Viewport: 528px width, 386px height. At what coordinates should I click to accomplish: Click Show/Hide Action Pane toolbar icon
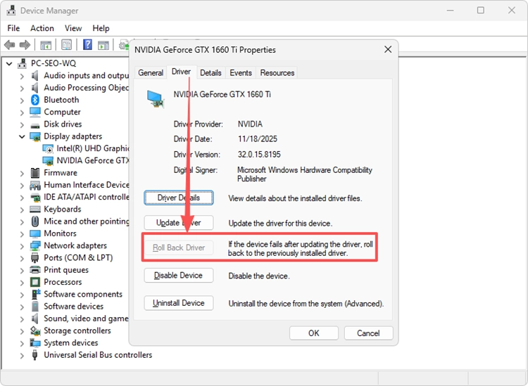pos(103,45)
